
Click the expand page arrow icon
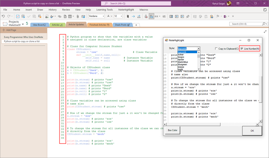click(x=265, y=32)
